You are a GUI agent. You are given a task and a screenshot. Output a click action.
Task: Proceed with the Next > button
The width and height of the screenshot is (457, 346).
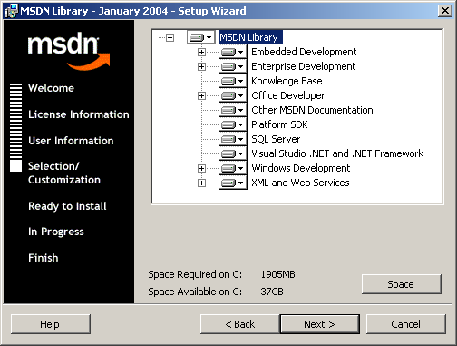tap(320, 324)
